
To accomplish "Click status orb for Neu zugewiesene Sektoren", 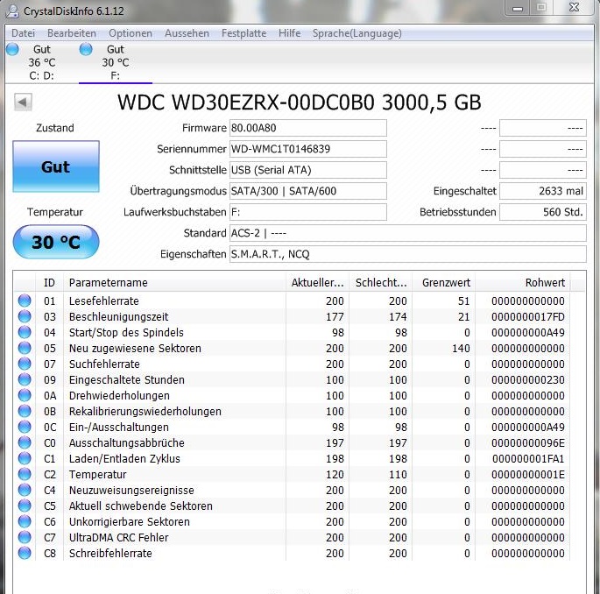I will pyautogui.click(x=25, y=348).
